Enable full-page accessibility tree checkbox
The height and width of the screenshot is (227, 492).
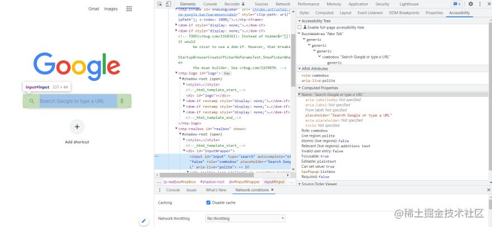click(x=300, y=27)
